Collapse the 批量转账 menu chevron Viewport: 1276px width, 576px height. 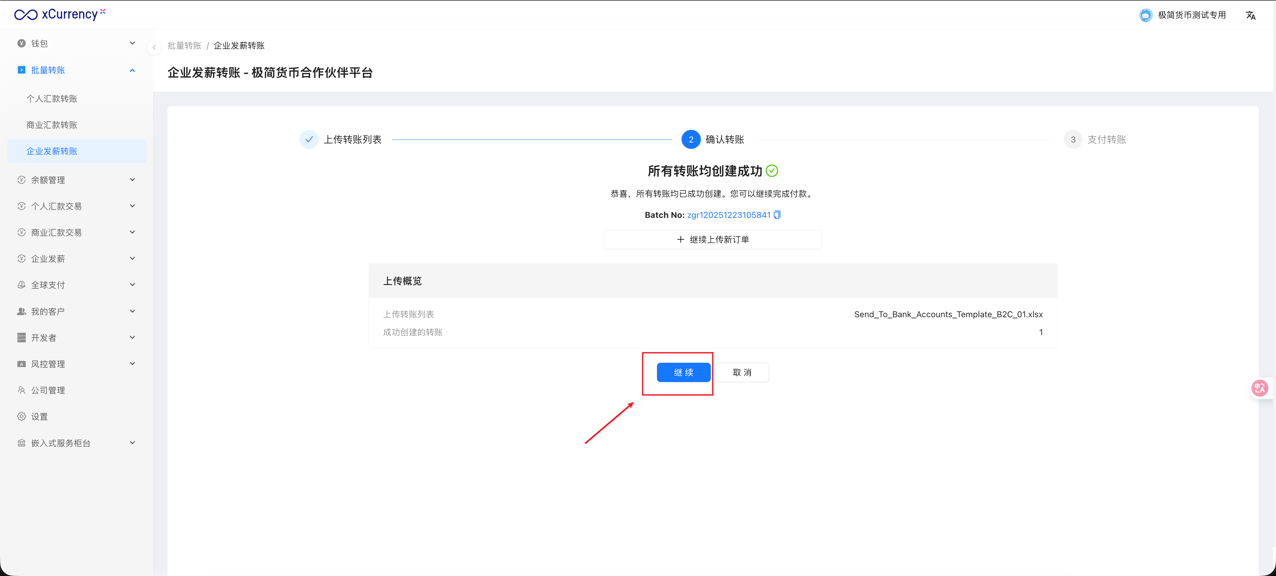coord(132,70)
